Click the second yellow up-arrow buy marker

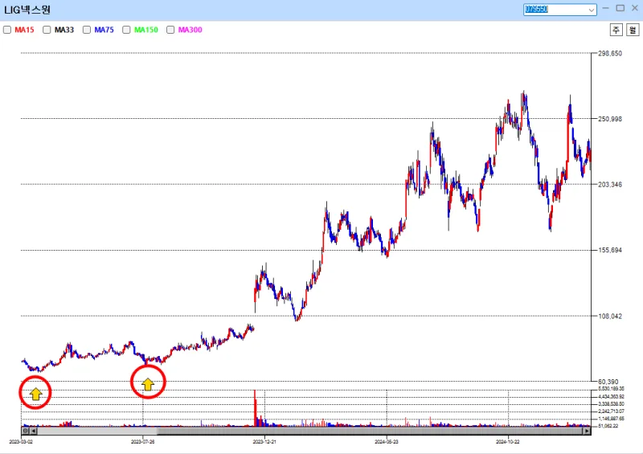pyautogui.click(x=148, y=385)
